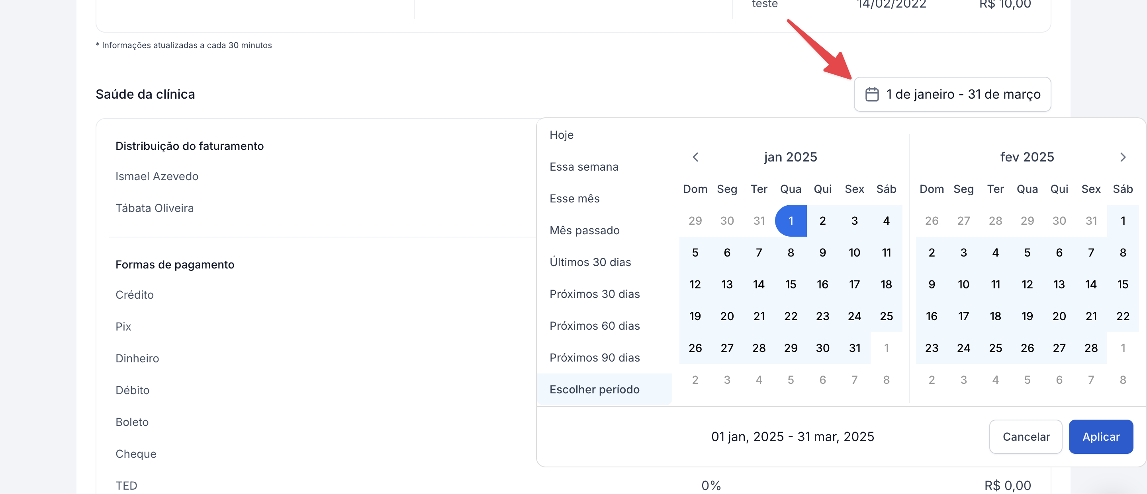The height and width of the screenshot is (494, 1147).
Task: Click the calendar icon in date range selector
Action: point(871,94)
